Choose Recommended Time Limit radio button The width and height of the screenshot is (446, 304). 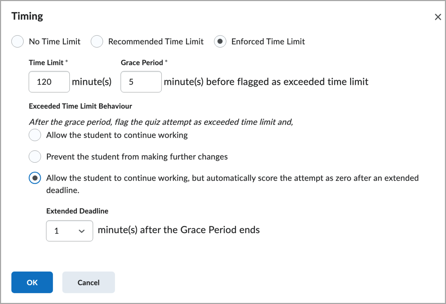97,42
